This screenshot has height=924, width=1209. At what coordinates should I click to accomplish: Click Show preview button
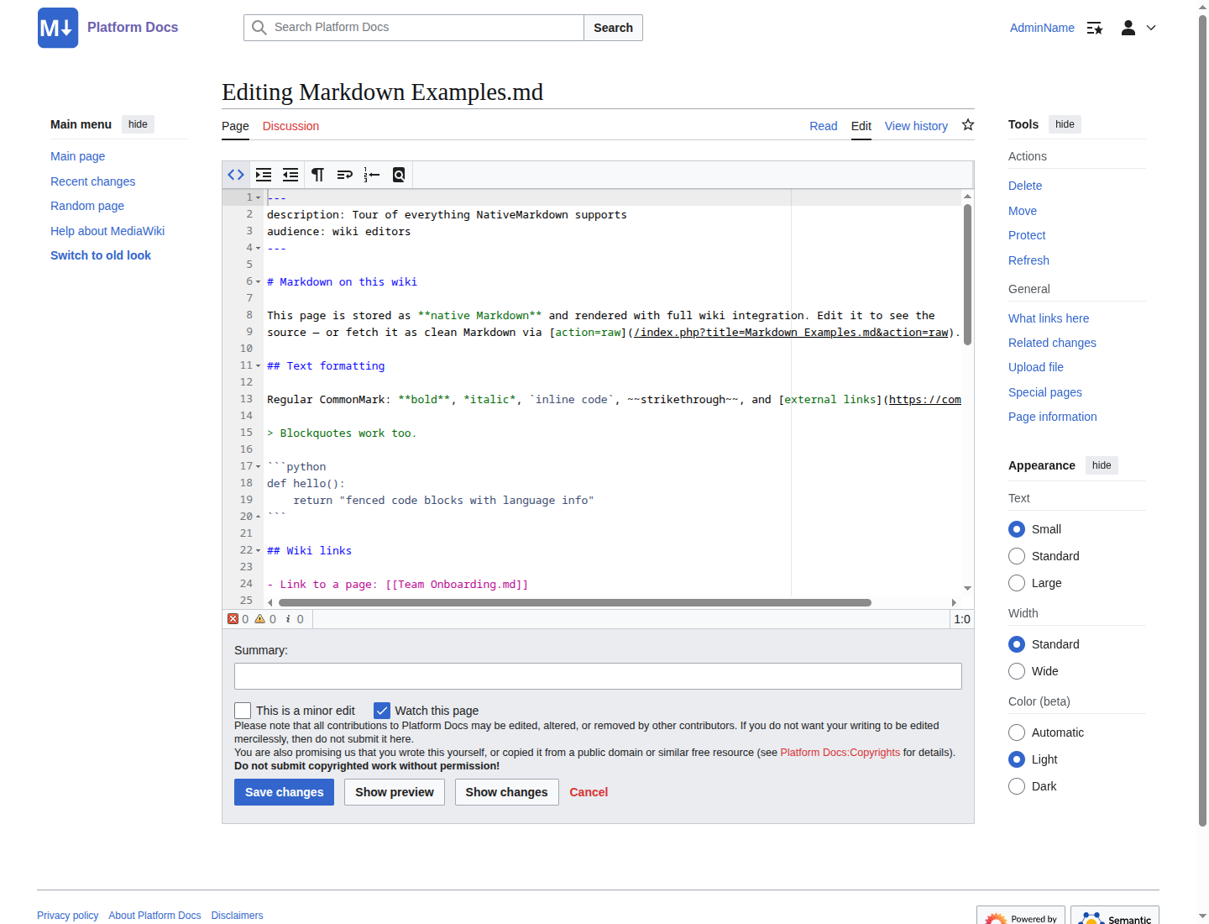(395, 792)
